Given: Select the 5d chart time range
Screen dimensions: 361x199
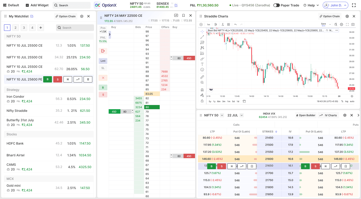Looking at the screenshot, I should [233, 101].
